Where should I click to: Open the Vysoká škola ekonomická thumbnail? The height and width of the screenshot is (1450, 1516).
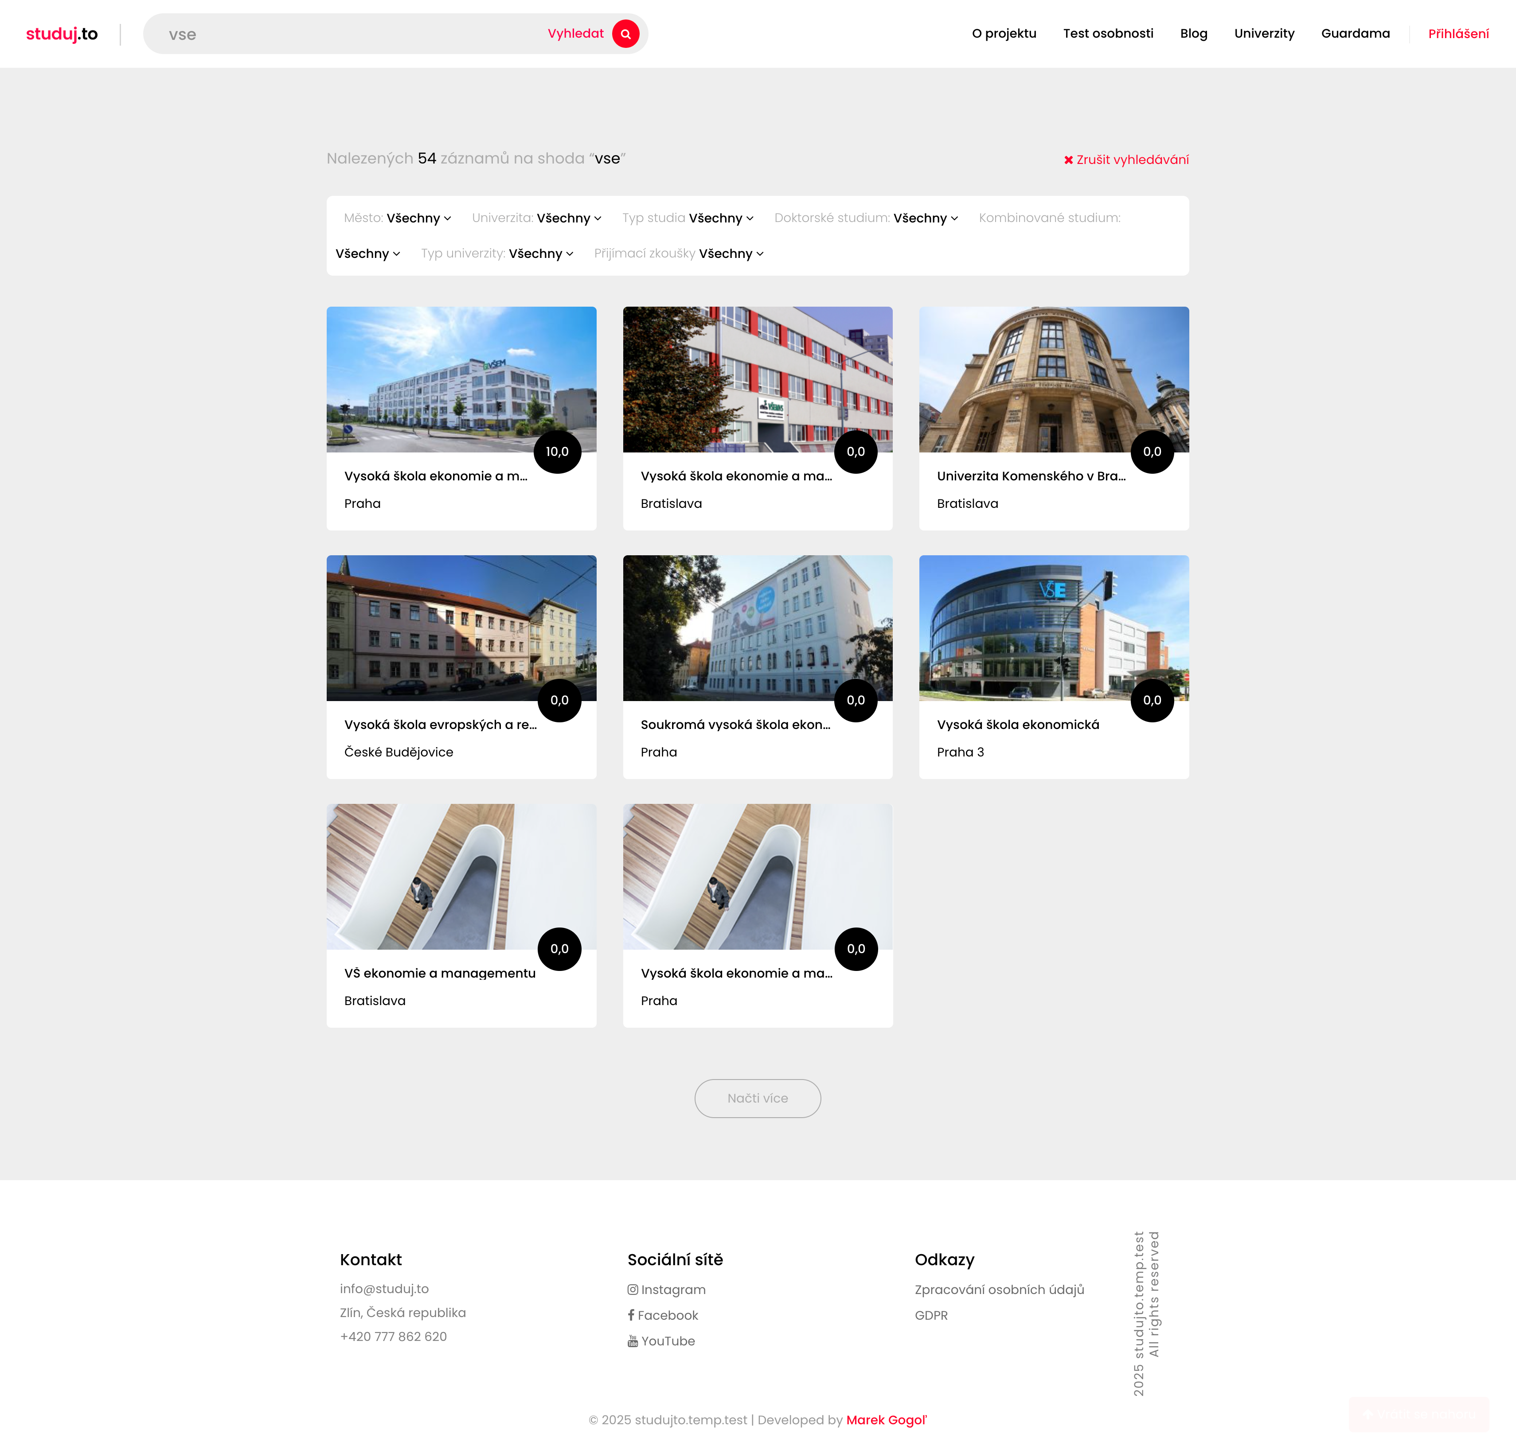point(1053,628)
